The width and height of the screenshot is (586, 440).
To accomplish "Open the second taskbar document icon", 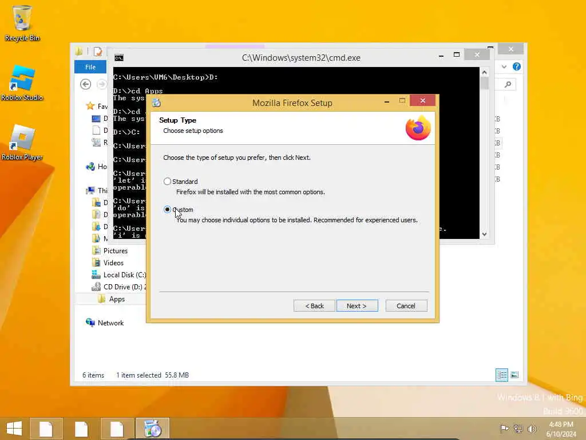I will tap(81, 429).
